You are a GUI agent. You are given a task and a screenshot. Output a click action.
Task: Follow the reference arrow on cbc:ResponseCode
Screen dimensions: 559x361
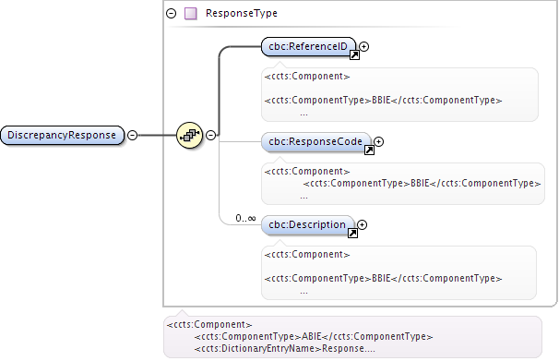369,150
